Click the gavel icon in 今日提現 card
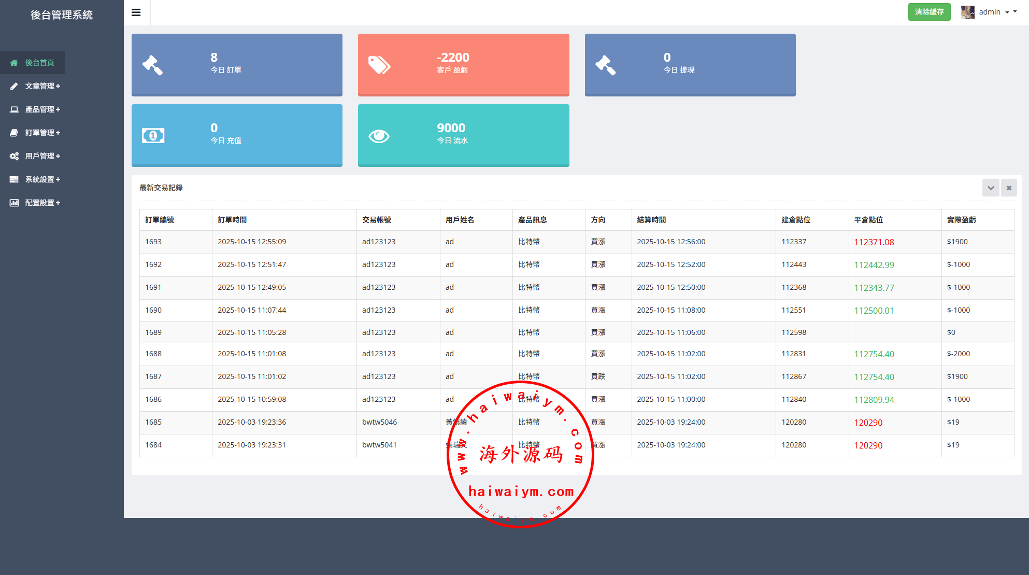Screen dimensions: 1029x575 [606, 65]
